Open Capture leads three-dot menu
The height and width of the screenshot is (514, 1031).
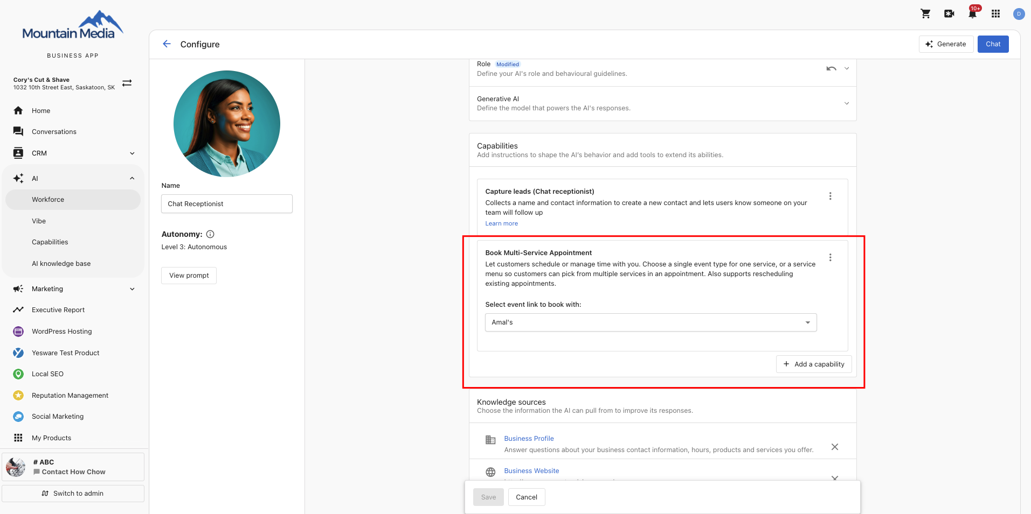click(x=830, y=196)
